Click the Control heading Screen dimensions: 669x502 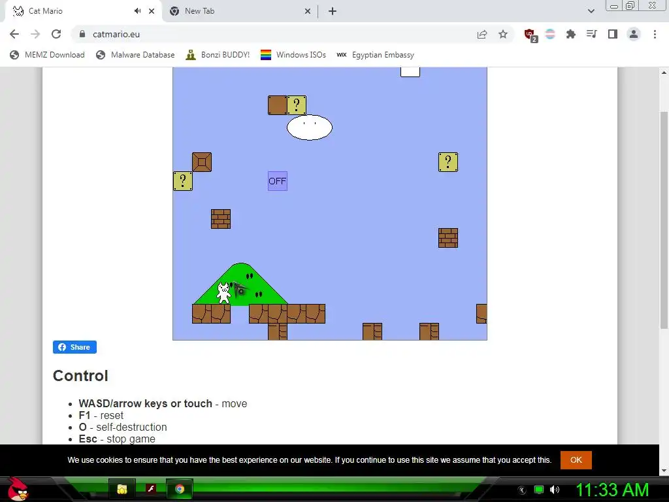point(80,376)
